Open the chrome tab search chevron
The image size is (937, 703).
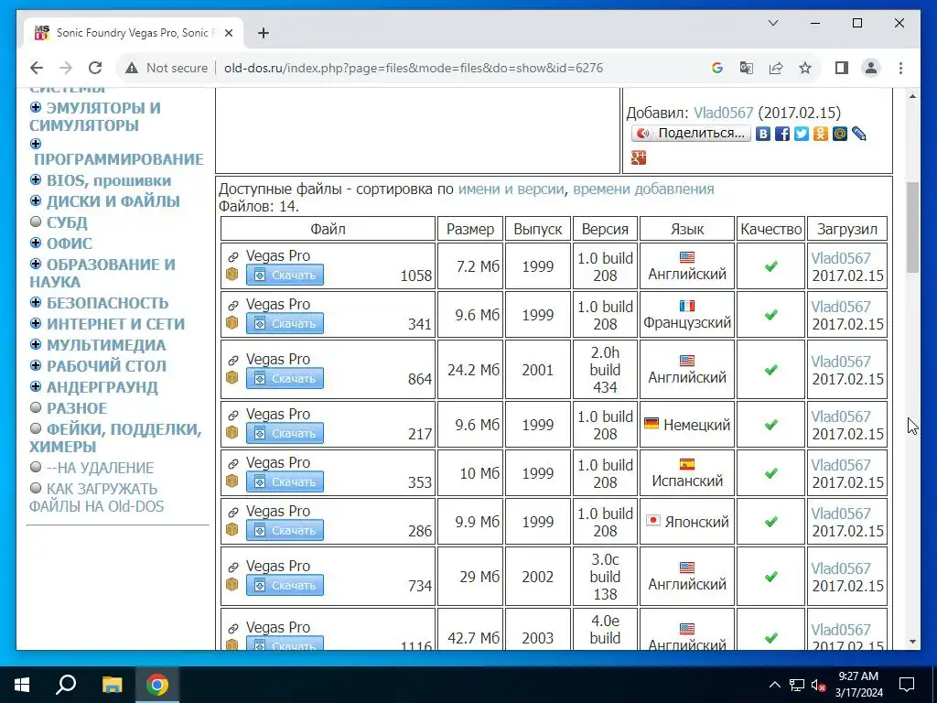[772, 23]
